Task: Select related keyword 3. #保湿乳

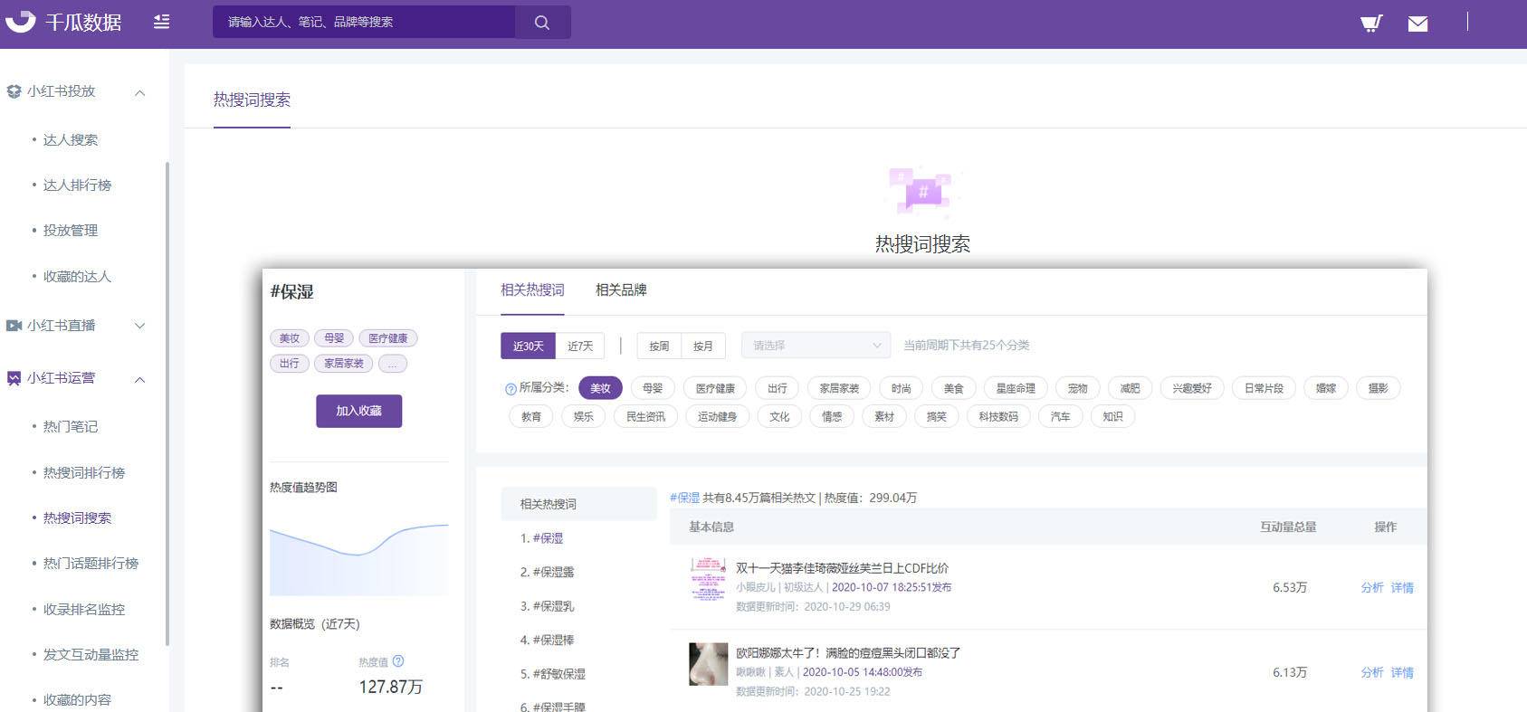Action: 548,606
